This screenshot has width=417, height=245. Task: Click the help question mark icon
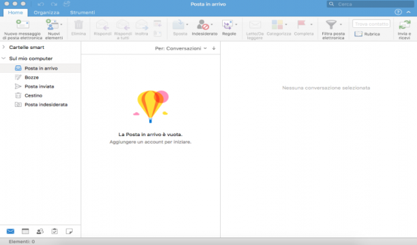click(398, 12)
